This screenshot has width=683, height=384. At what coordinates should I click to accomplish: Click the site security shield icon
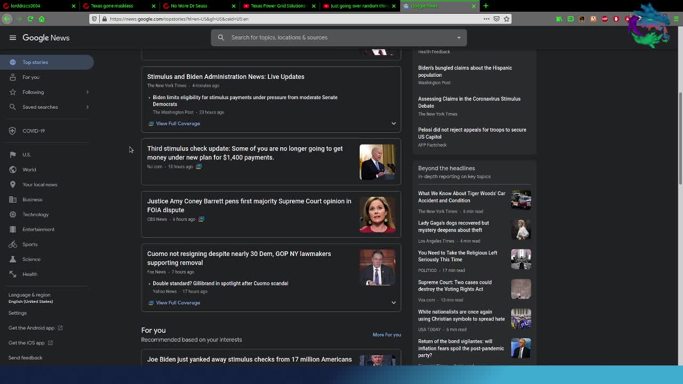coord(94,19)
